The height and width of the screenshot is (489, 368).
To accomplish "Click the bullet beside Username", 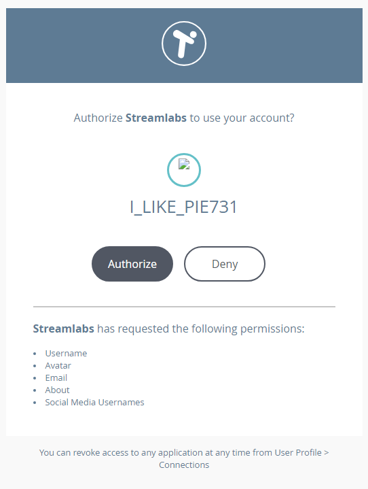I will [35, 354].
